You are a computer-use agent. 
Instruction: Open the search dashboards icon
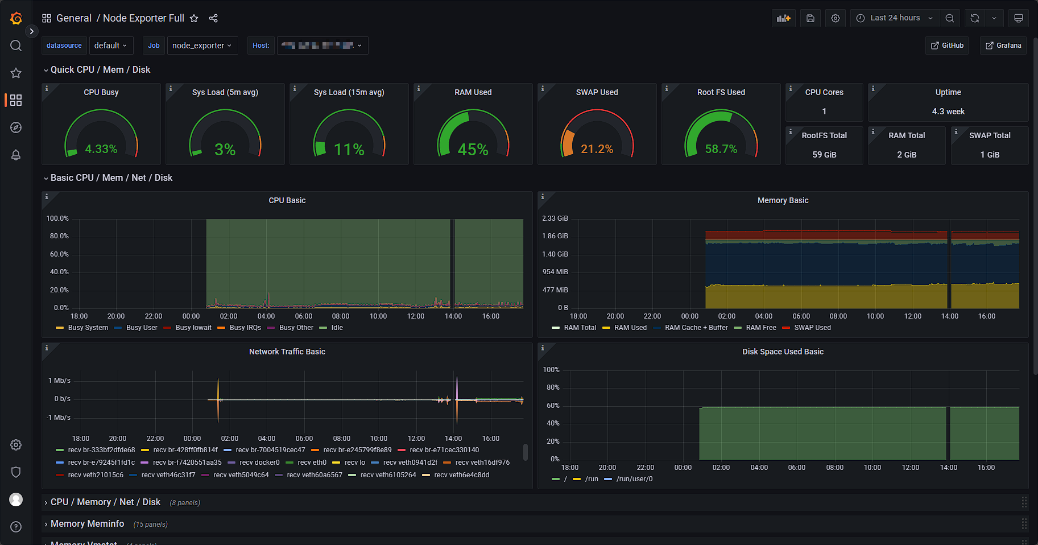(16, 46)
